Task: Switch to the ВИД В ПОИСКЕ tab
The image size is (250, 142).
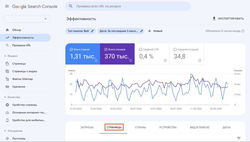Action: [199, 127]
